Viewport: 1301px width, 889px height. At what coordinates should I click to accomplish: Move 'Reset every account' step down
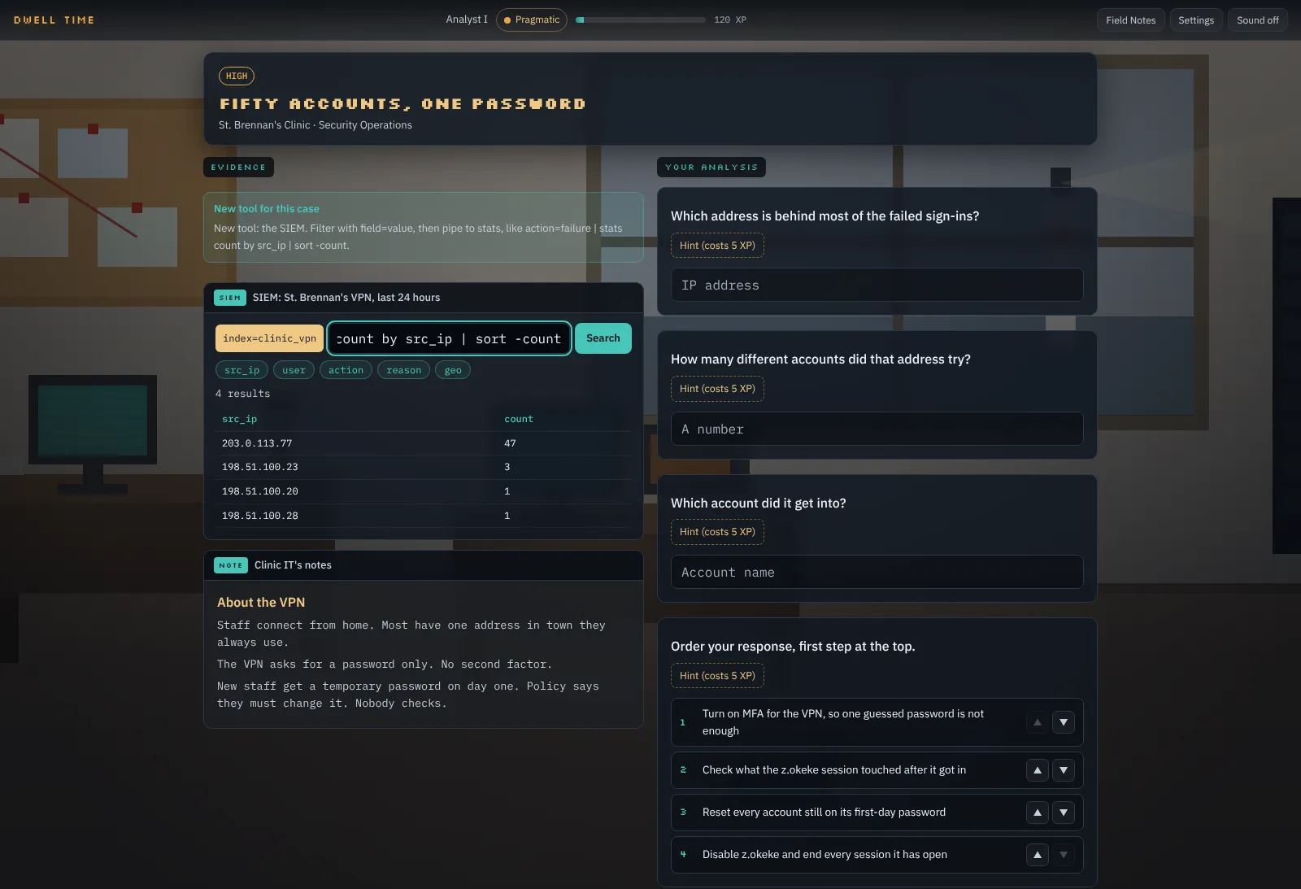coord(1064,813)
